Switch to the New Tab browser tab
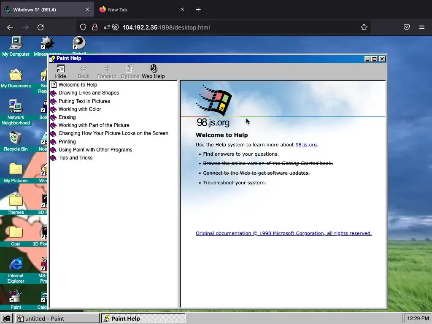 pos(141,10)
